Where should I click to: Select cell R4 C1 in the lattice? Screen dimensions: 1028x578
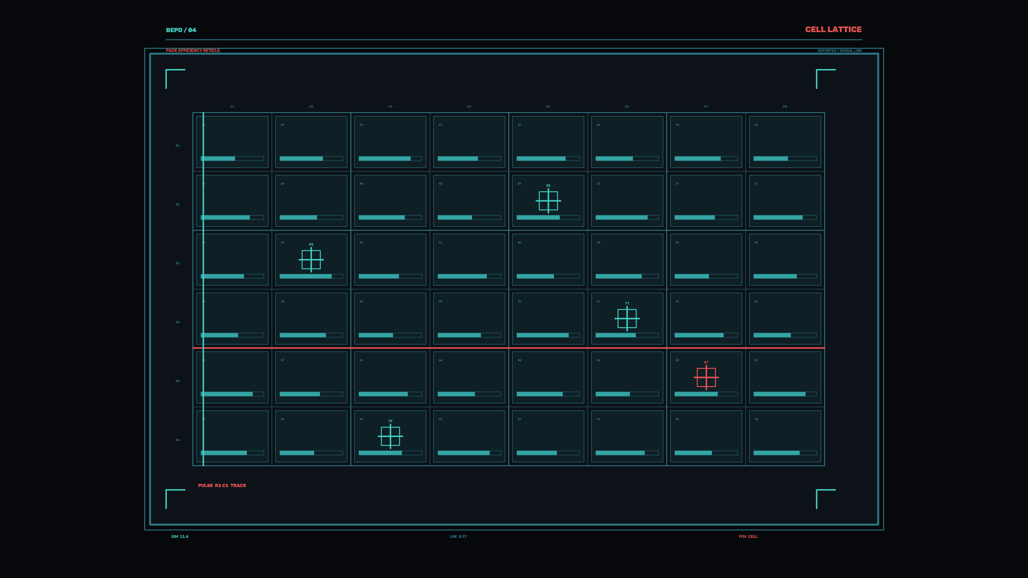(x=232, y=318)
